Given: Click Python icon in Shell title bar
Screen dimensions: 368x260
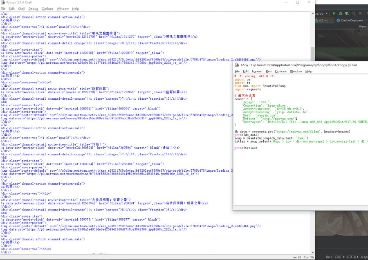Looking at the screenshot, I should click(x=3, y=2).
